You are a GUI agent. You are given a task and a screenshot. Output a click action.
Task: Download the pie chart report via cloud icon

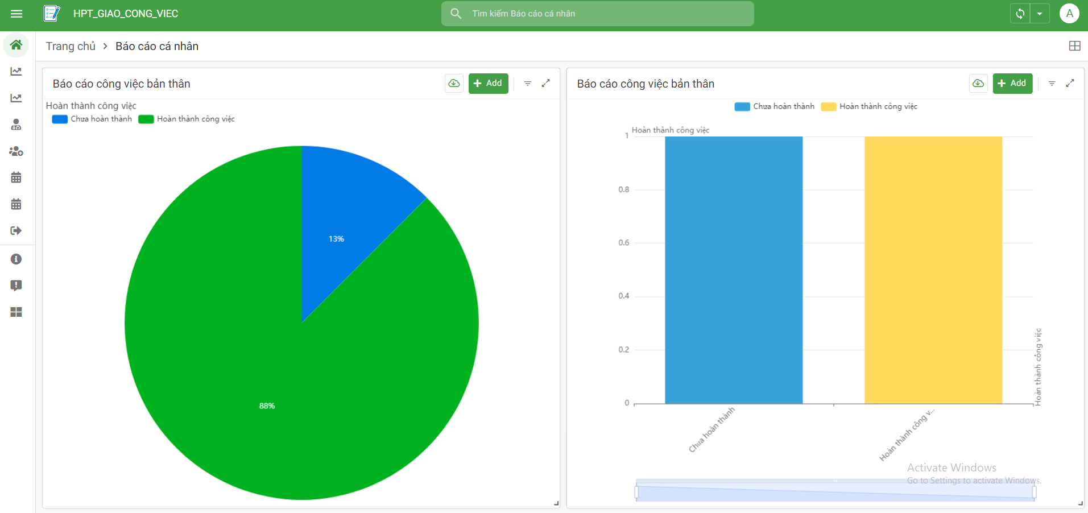pyautogui.click(x=454, y=84)
